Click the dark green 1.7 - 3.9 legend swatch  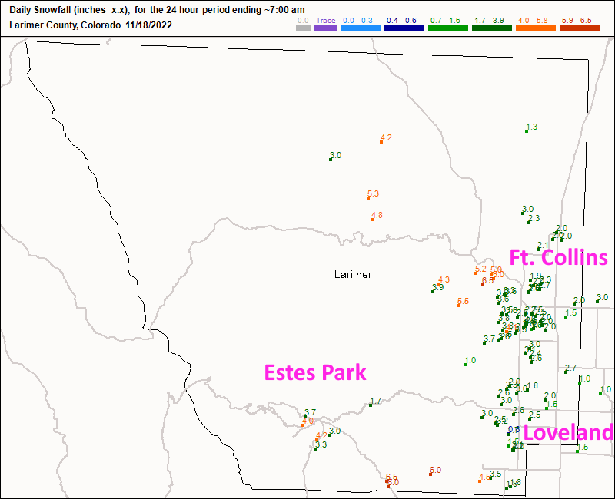point(492,28)
